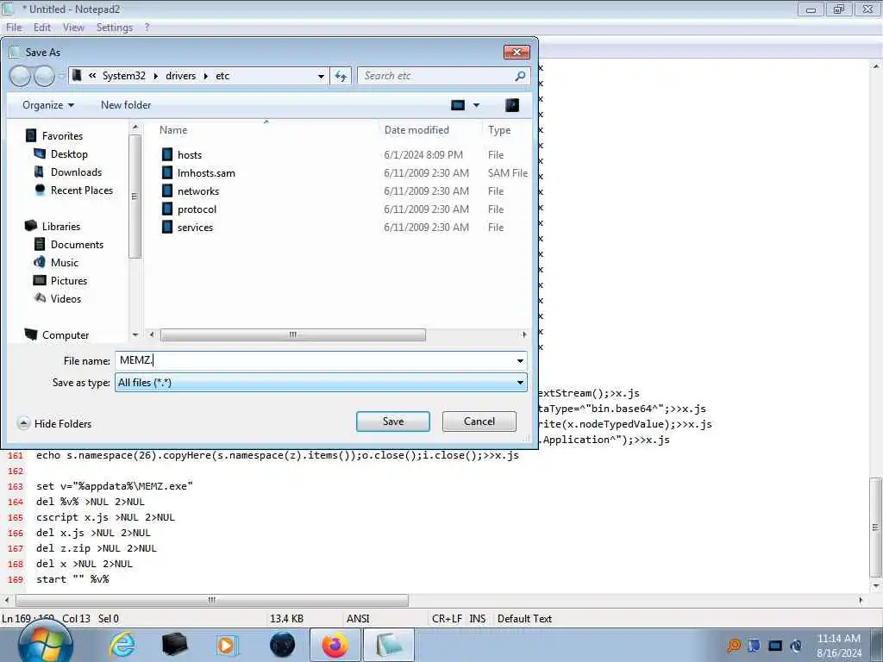Open the address bar history dropdown
This screenshot has width=883, height=662.
[321, 76]
